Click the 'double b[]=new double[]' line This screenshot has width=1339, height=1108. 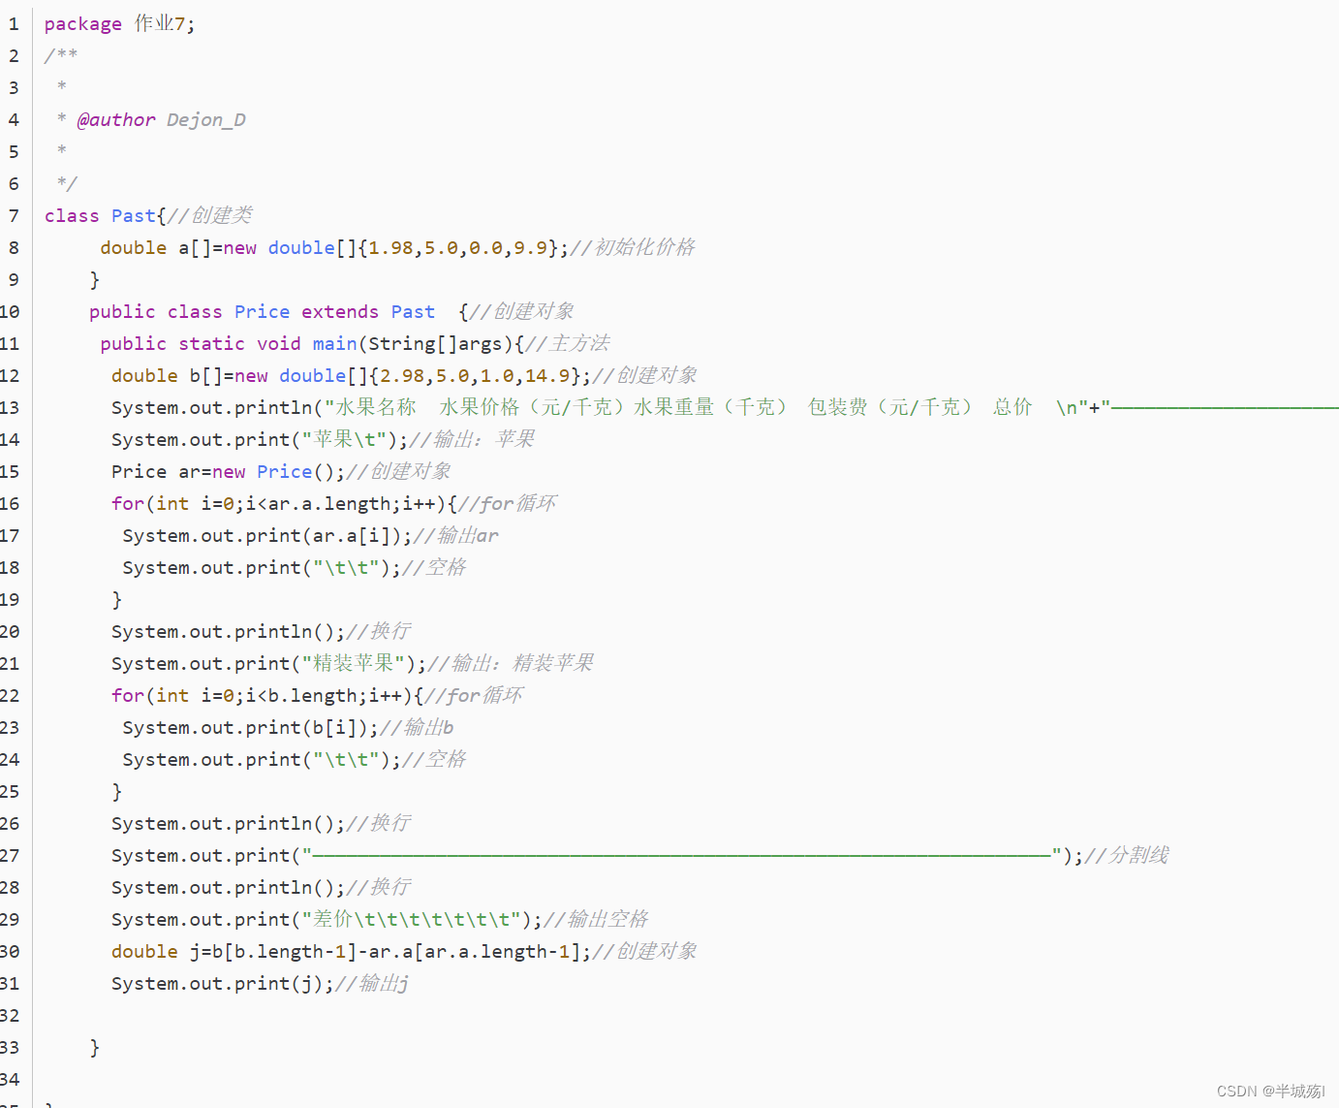coord(351,375)
